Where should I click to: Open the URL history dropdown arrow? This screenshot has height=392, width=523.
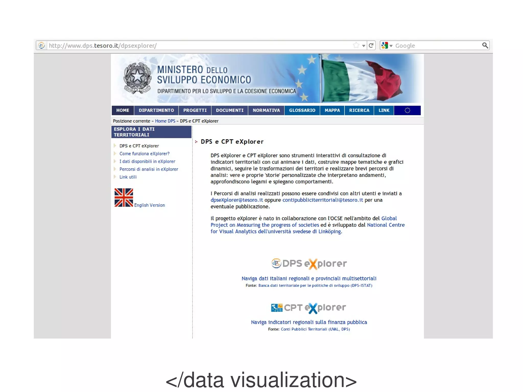[363, 46]
